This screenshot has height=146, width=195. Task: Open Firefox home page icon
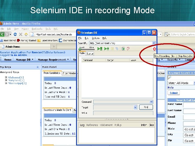coord(26,34)
